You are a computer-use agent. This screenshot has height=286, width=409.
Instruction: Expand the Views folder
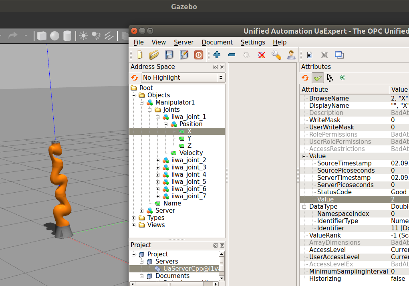(133, 225)
